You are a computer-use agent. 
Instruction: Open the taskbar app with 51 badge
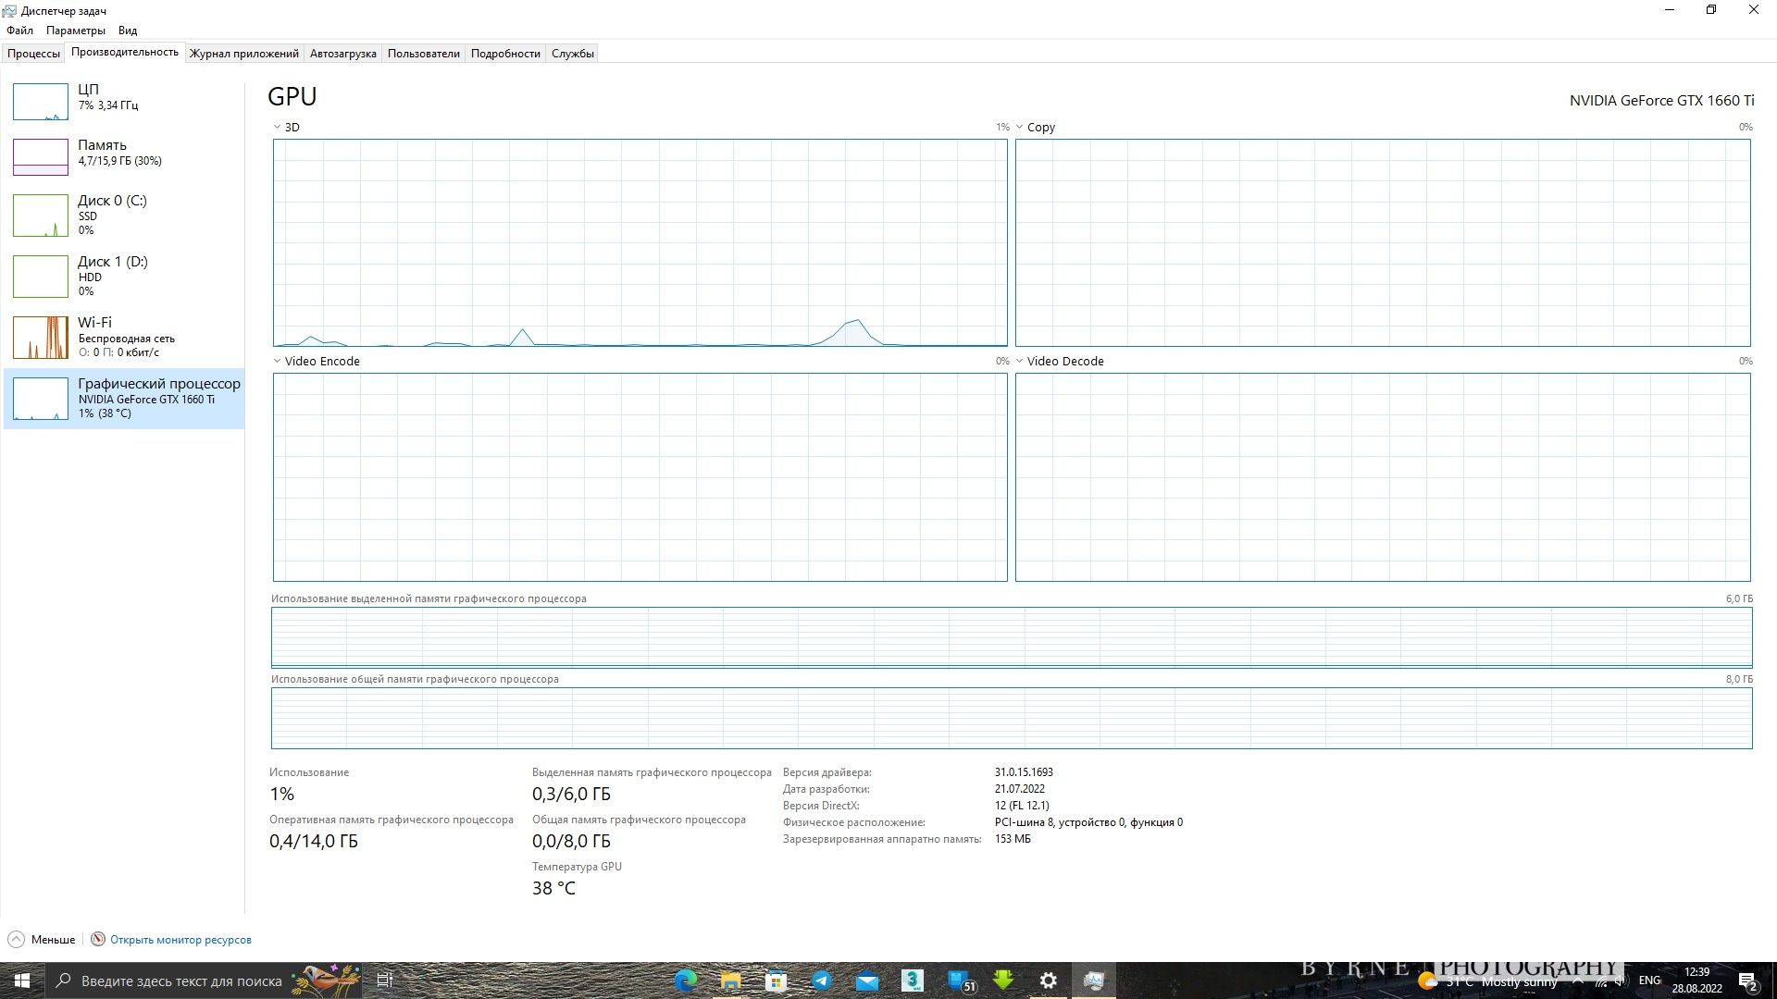click(961, 980)
